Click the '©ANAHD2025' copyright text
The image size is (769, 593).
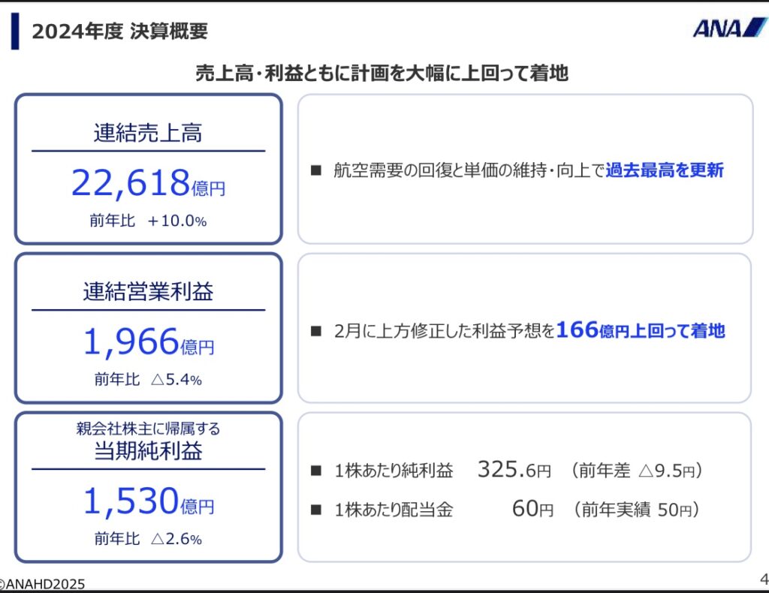[x=42, y=584]
